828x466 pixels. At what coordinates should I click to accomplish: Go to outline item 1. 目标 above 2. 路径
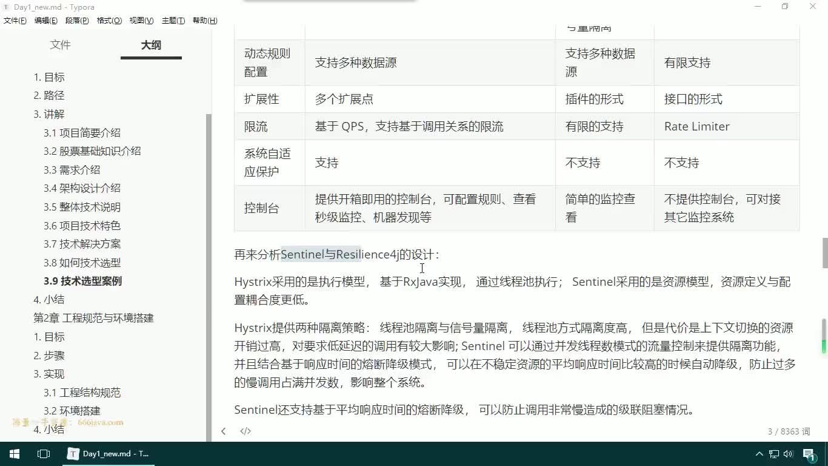(49, 77)
